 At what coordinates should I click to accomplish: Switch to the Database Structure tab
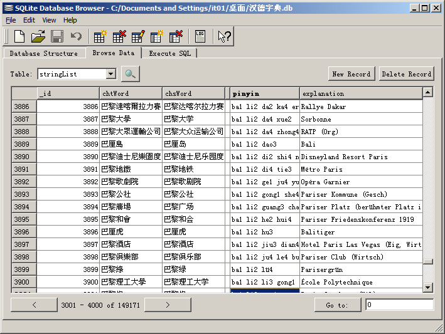point(44,53)
